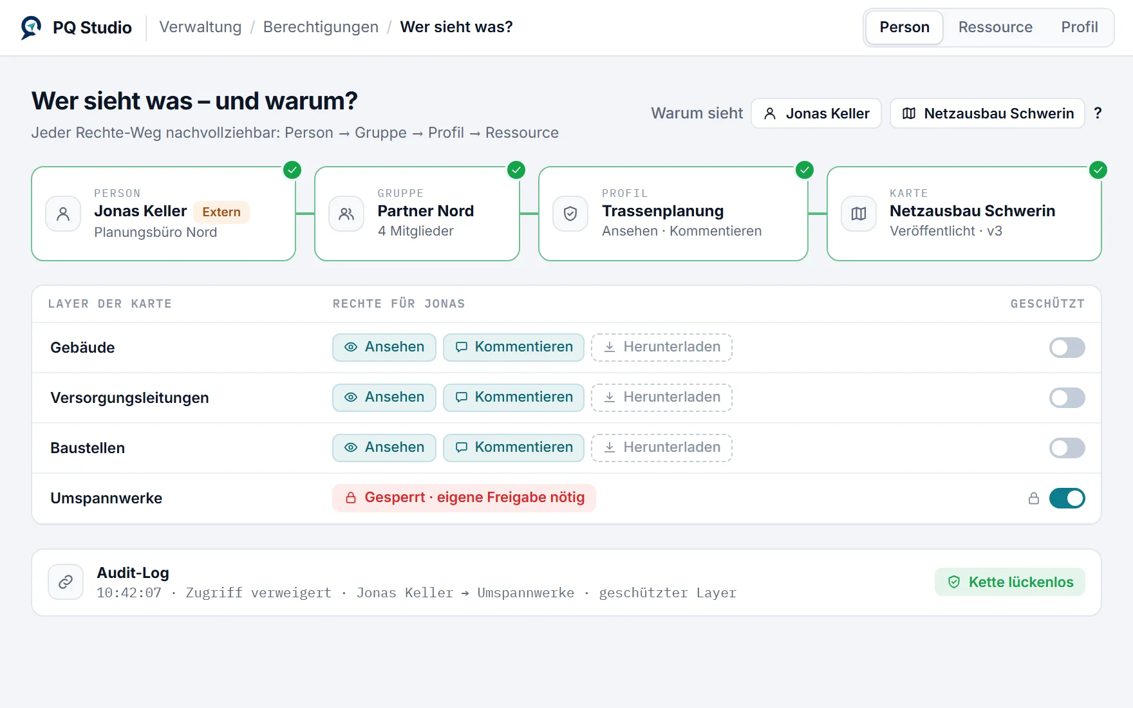Click the map icon in Netzausbau Schwerin card

859,214
